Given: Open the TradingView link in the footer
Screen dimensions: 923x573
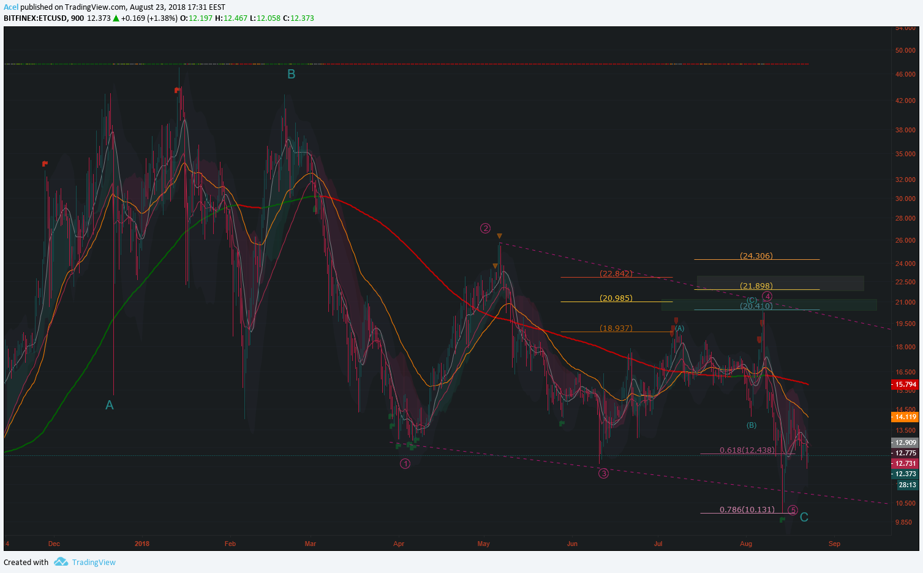Looking at the screenshot, I should coord(94,562).
